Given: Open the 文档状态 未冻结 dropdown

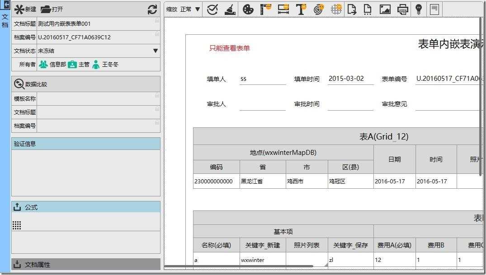Looking at the screenshot, I should (99, 51).
